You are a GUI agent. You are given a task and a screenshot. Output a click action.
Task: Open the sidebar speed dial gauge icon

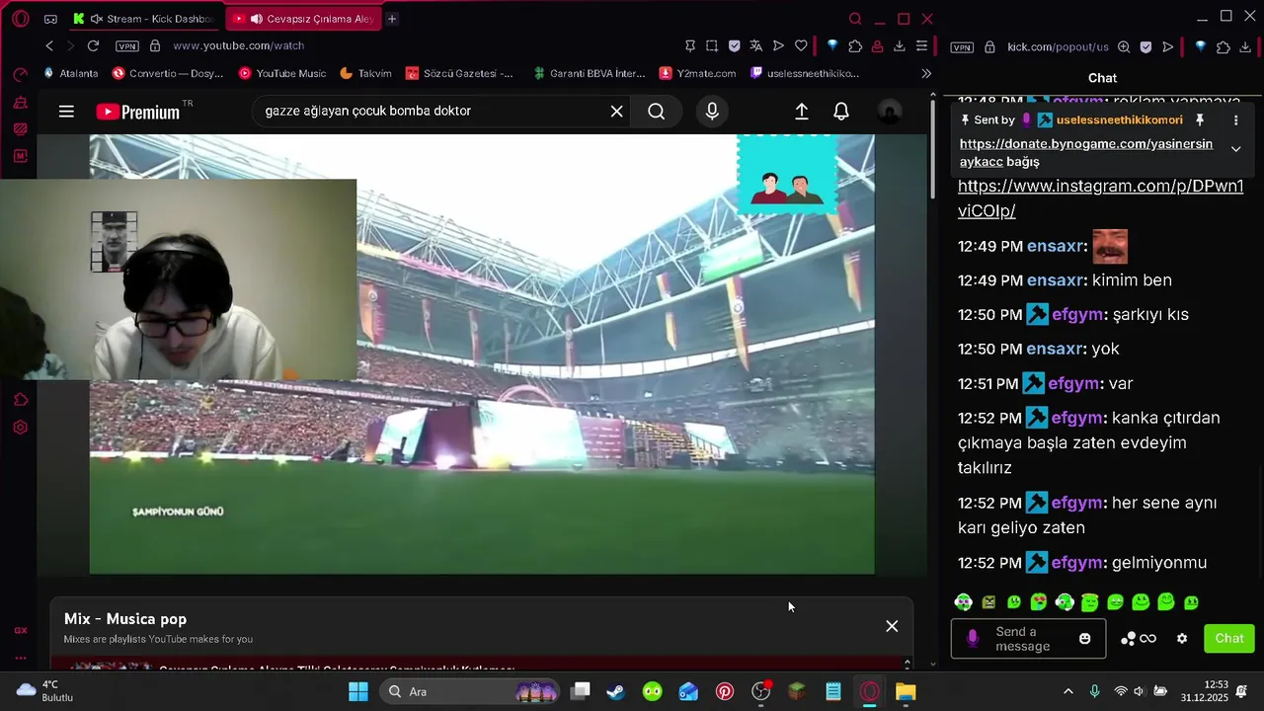tap(21, 74)
